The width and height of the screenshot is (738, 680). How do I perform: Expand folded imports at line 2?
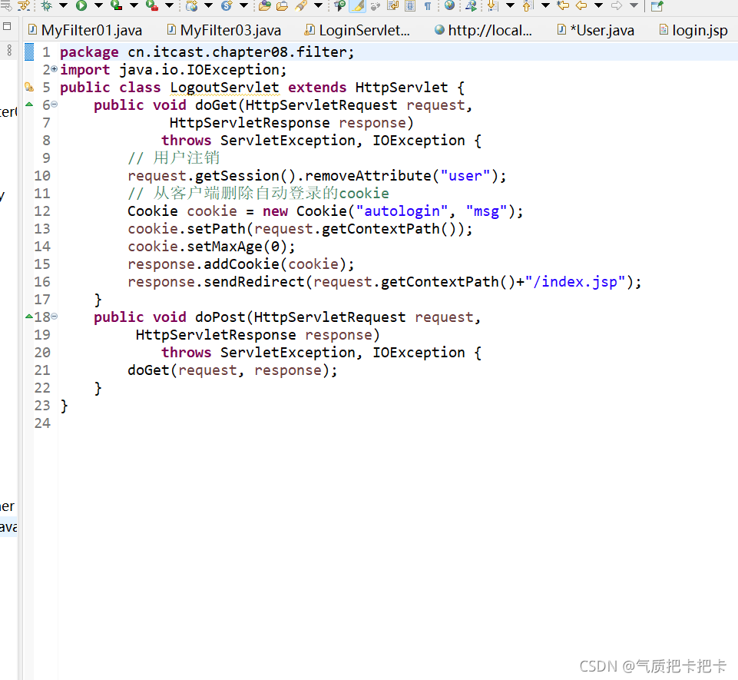point(54,69)
